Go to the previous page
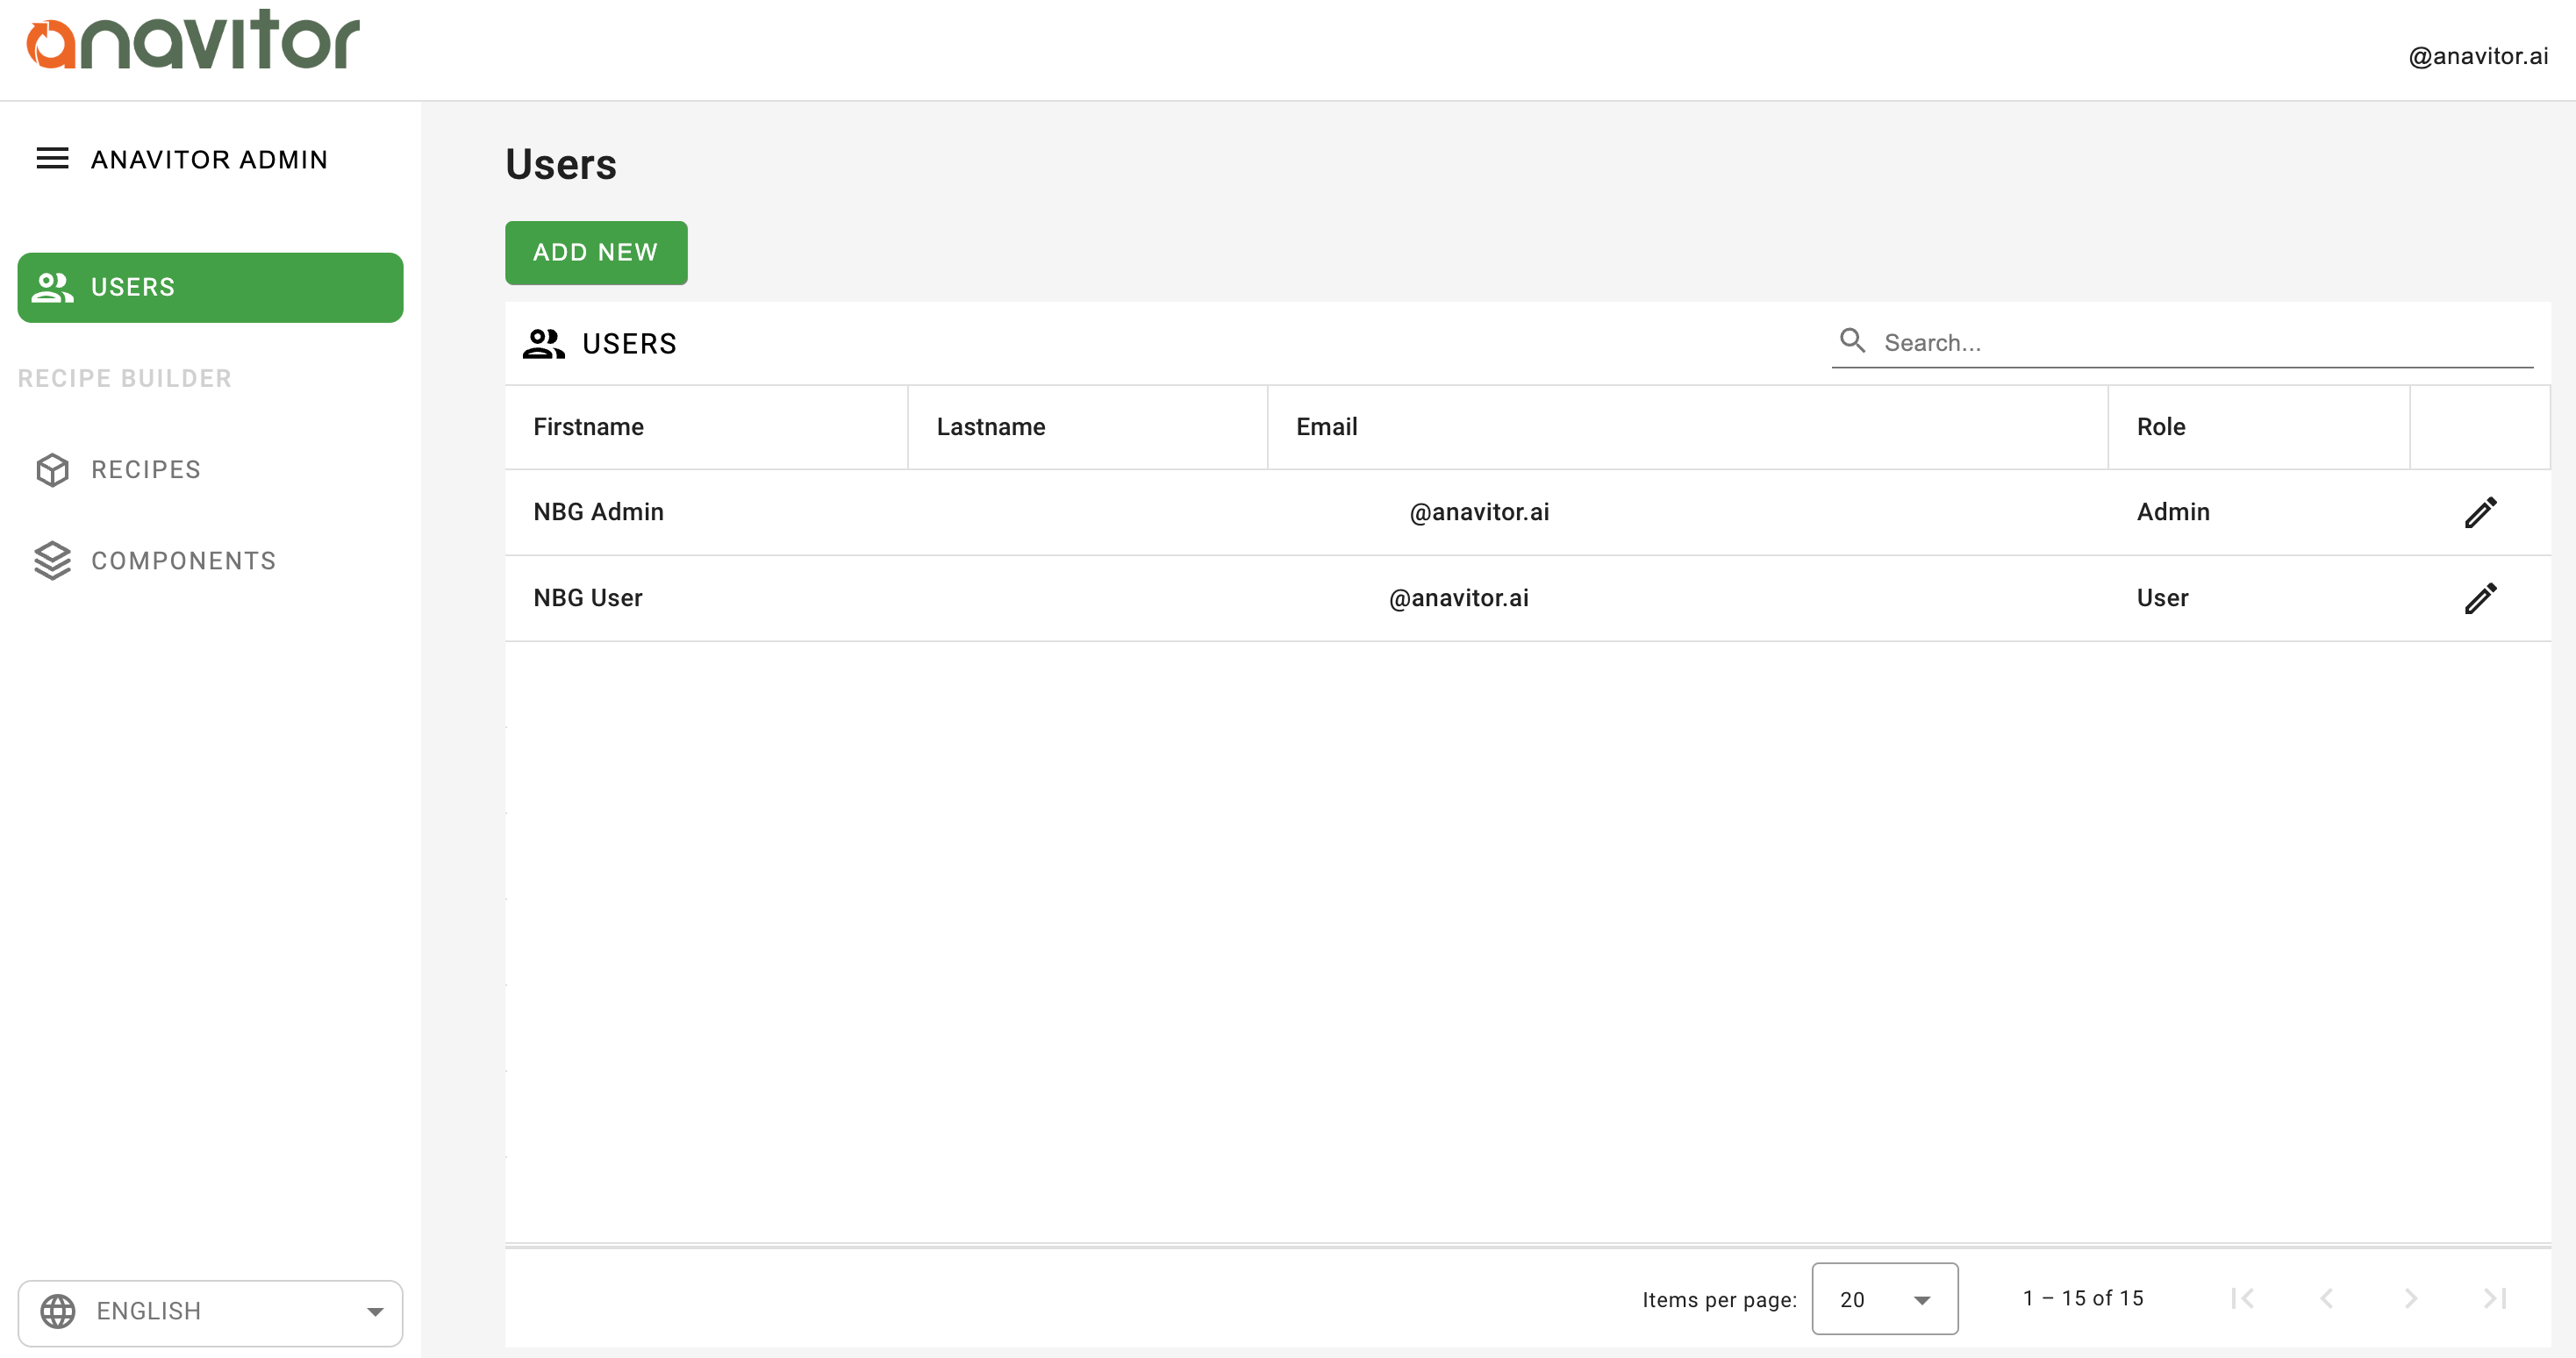This screenshot has width=2576, height=1358. point(2326,1298)
